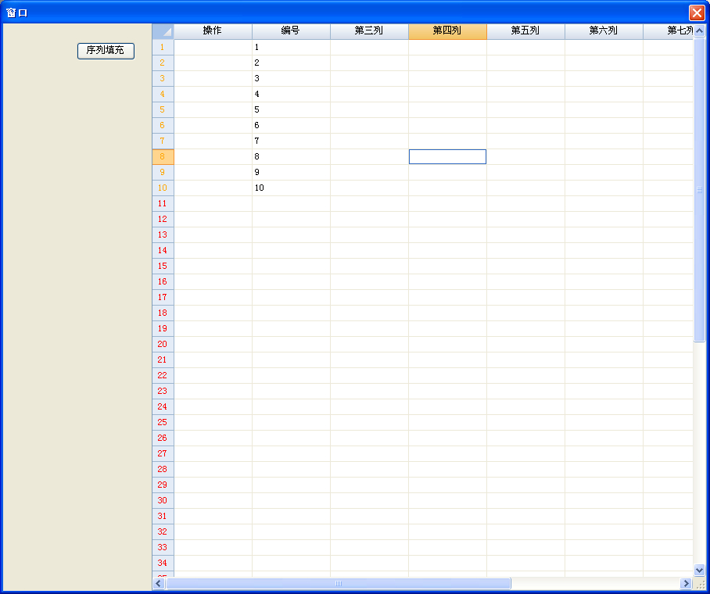Select row header 30
710x594 pixels.
pos(163,500)
